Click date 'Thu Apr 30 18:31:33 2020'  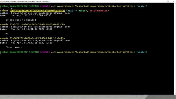(x=28, y=29)
